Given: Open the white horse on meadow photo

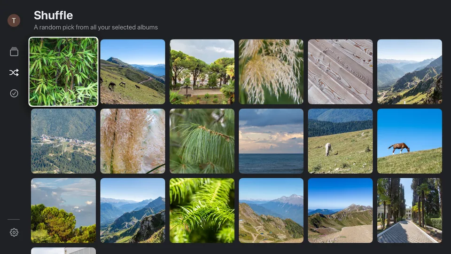Looking at the screenshot, I should [x=340, y=141].
